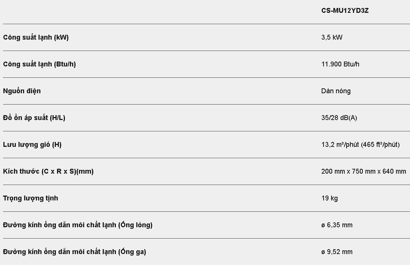The image size is (410, 265).
Task: Click the 13,2 m³/phút airflow figure
Action: coord(340,145)
